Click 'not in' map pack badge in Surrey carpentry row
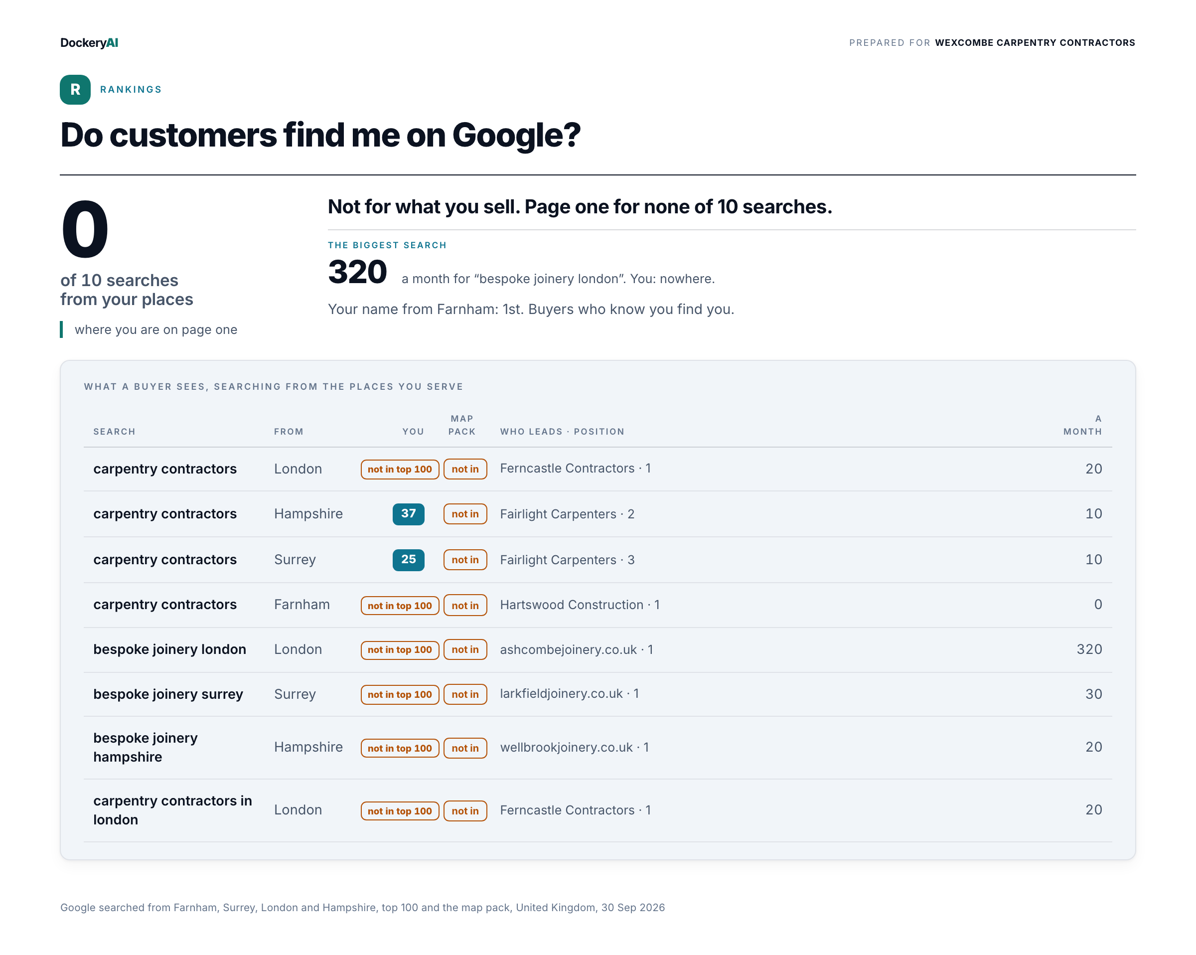This screenshot has height=955, width=1196. coord(465,559)
